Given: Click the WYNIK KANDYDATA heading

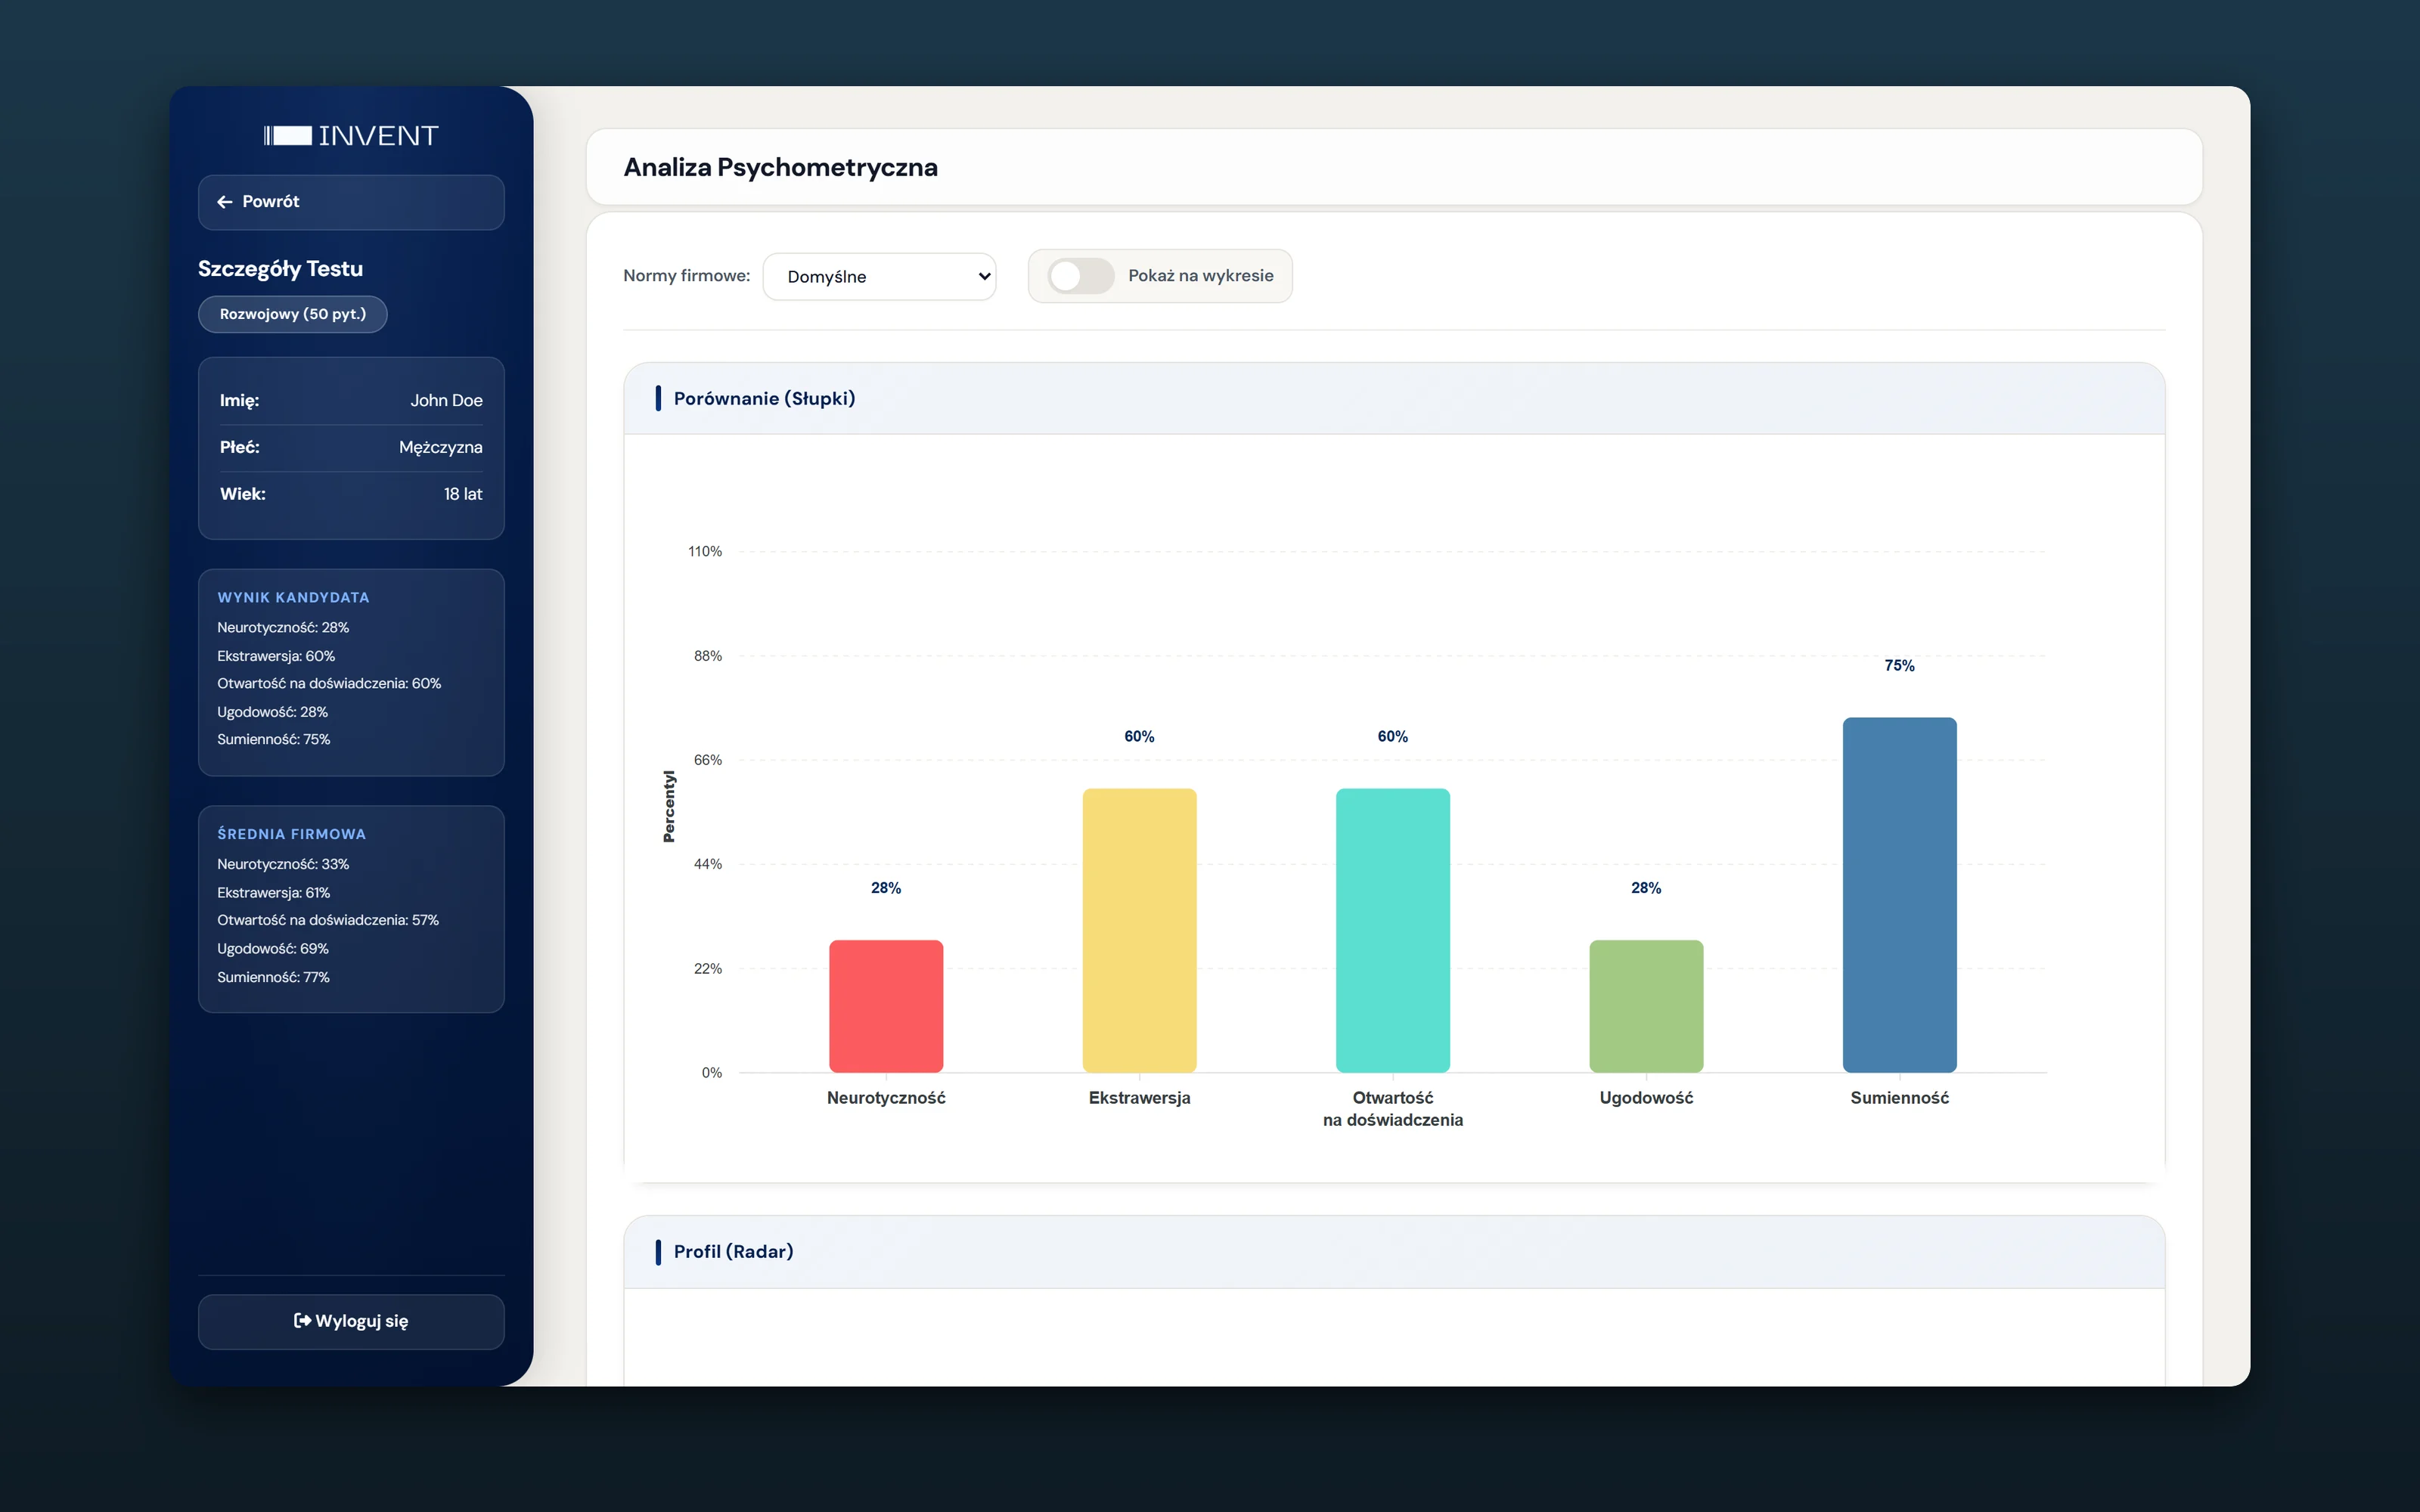Looking at the screenshot, I should point(293,597).
